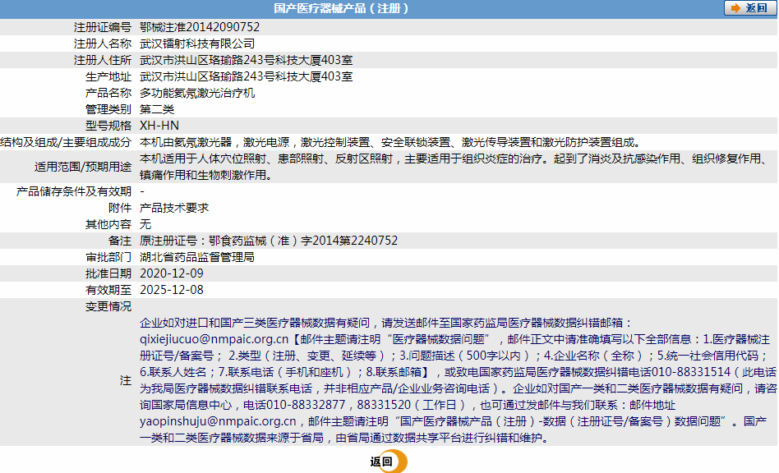Click the top-right 返回 button
Image resolution: width=779 pixels, height=473 pixels.
[x=749, y=8]
